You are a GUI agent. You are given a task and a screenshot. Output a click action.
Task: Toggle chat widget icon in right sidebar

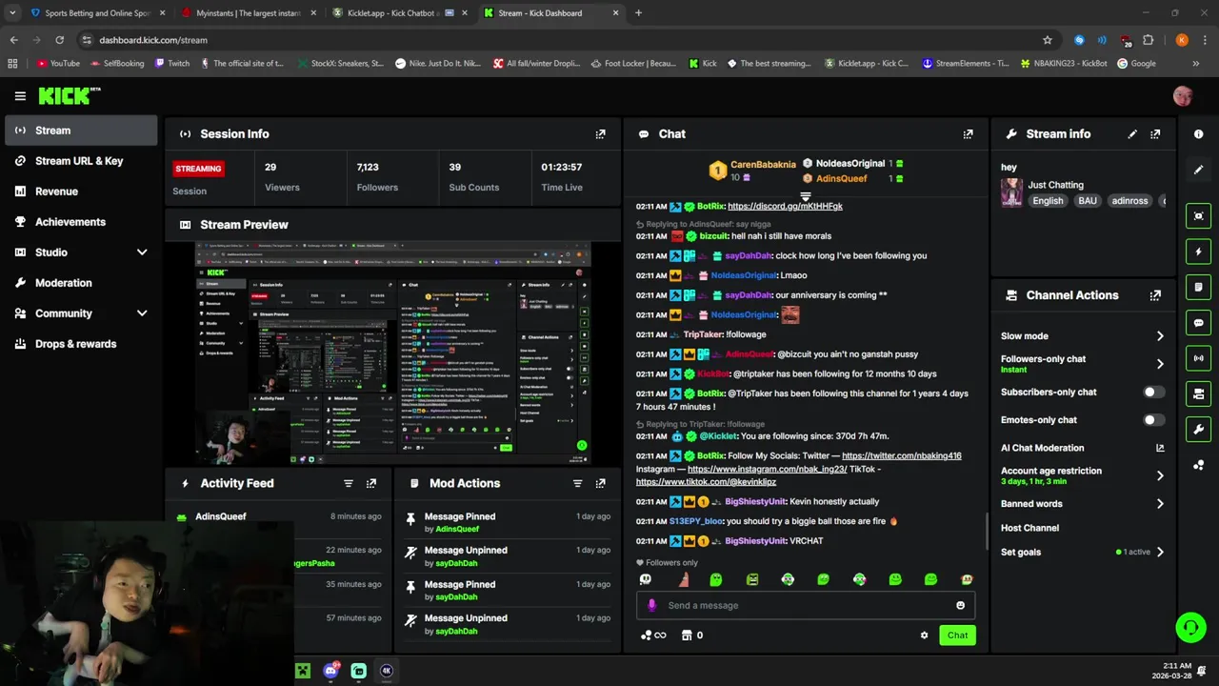coord(1199,323)
